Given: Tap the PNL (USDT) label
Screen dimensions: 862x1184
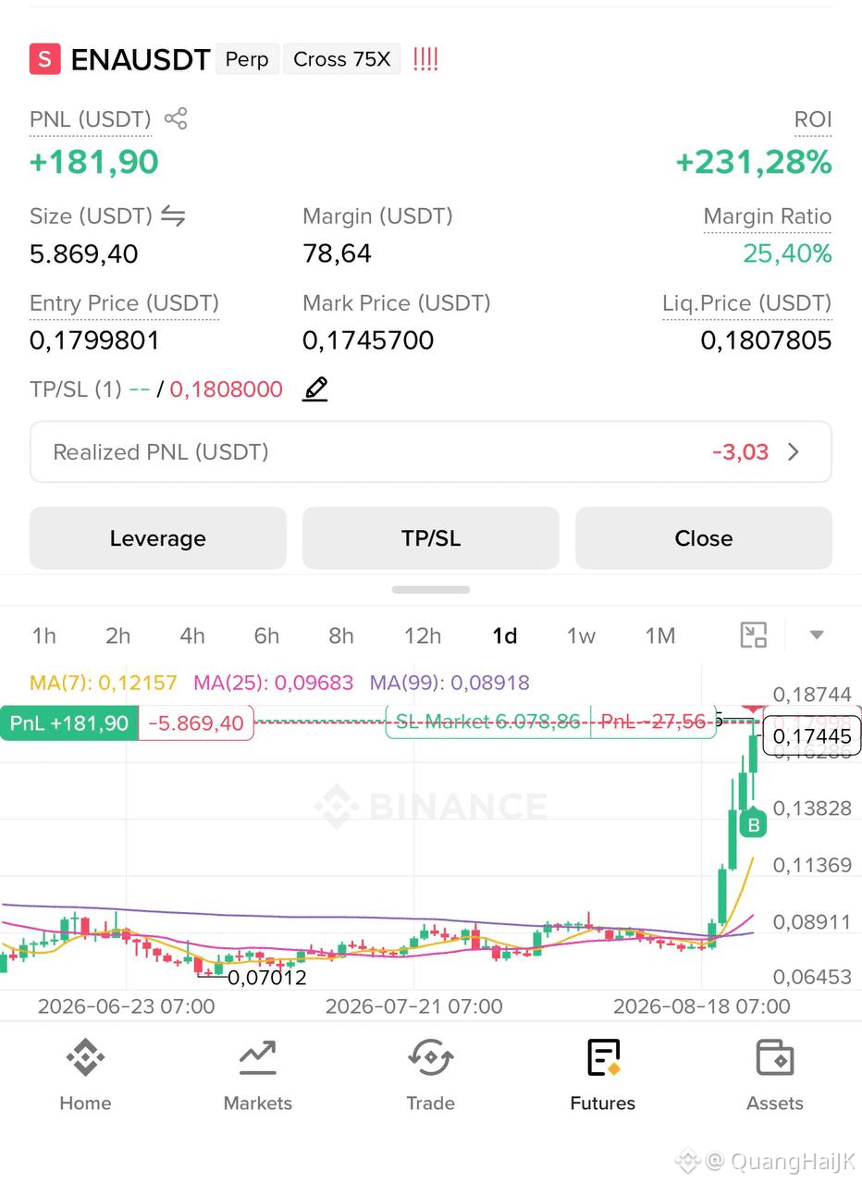Looking at the screenshot, I should (91, 119).
